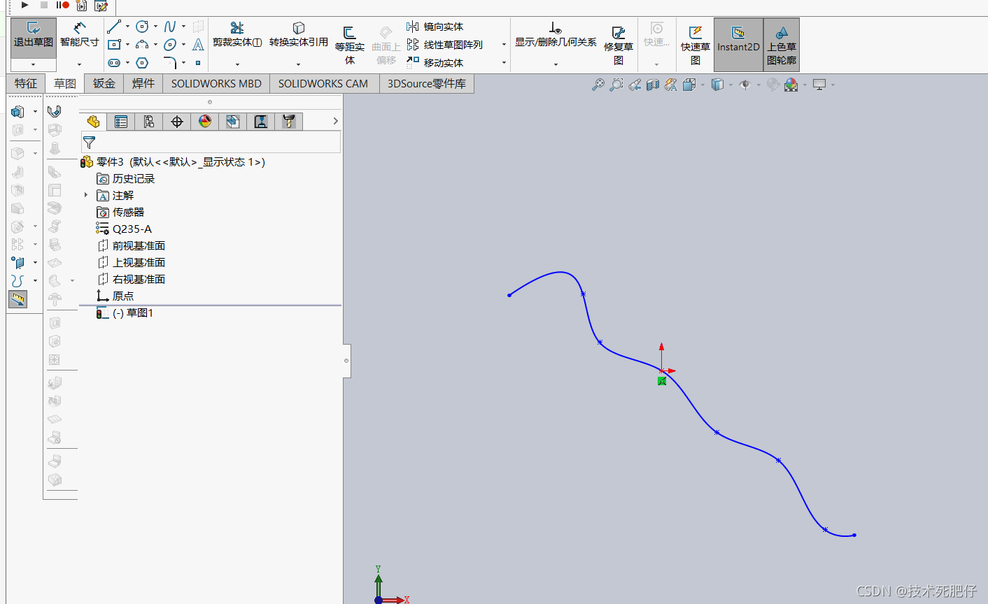Open Display/Delete Relations dropdown arrow
The image size is (988, 604).
(556, 64)
